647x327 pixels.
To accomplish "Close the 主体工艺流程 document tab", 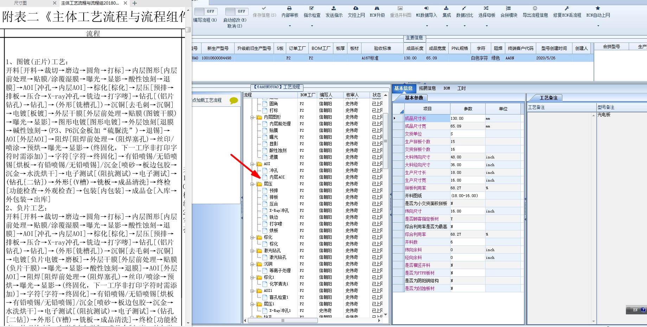I will 125,3.
